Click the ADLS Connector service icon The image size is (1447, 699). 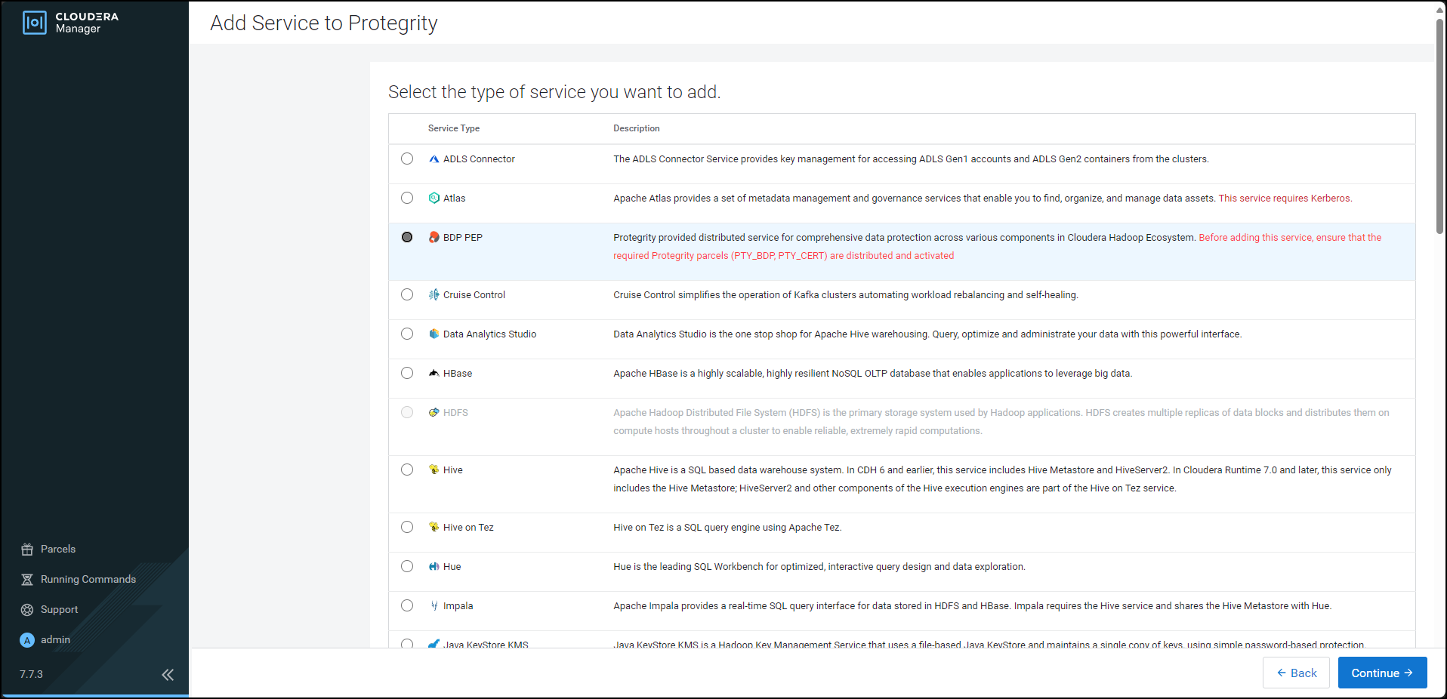[x=433, y=159]
